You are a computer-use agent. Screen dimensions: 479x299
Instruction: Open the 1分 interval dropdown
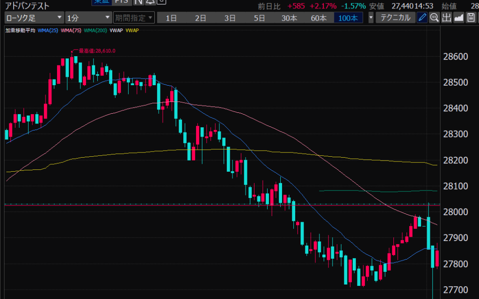click(x=88, y=18)
